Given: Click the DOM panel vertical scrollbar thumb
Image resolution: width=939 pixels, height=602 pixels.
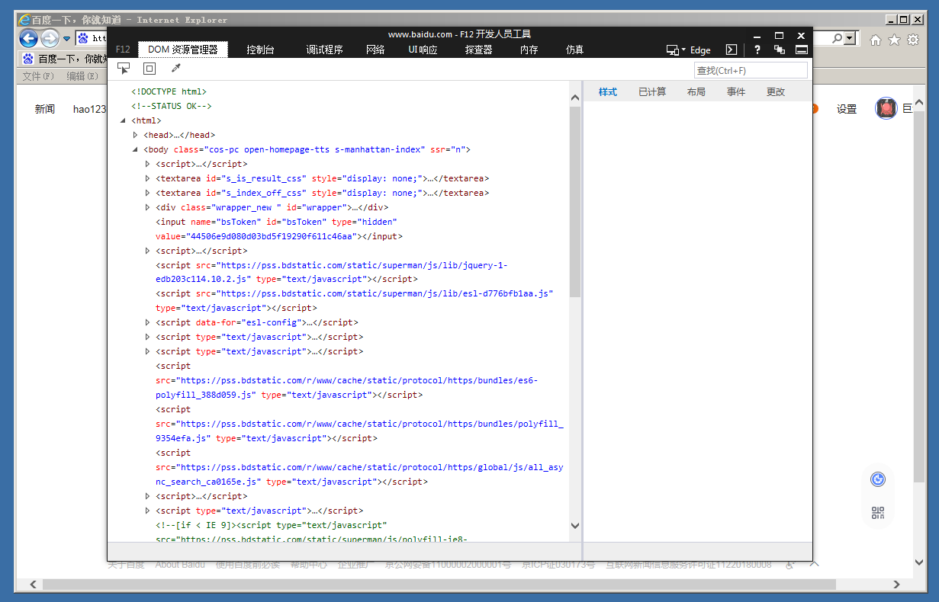Looking at the screenshot, I should tap(574, 201).
